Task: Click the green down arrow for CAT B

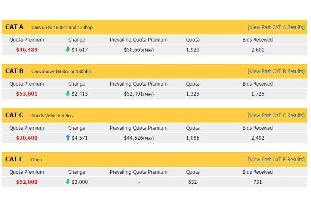Action: (x=68, y=93)
